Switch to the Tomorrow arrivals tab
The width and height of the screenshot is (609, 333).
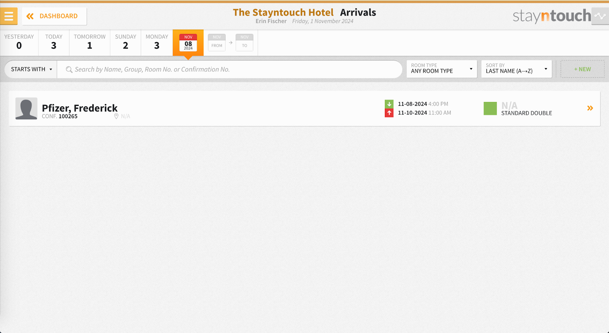pyautogui.click(x=90, y=43)
